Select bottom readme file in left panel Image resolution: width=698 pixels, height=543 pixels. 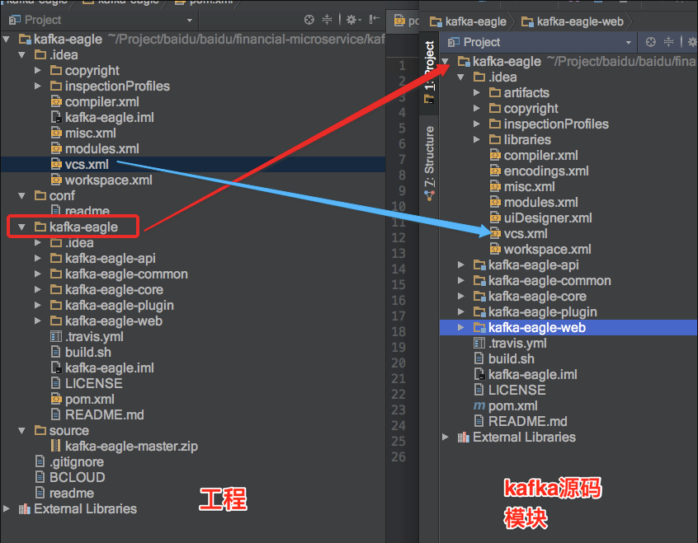coord(64,494)
